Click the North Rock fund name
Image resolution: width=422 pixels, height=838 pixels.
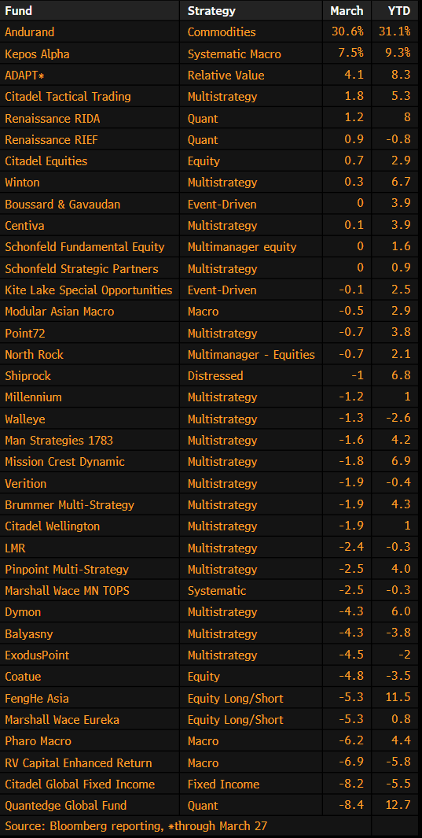[34, 354]
